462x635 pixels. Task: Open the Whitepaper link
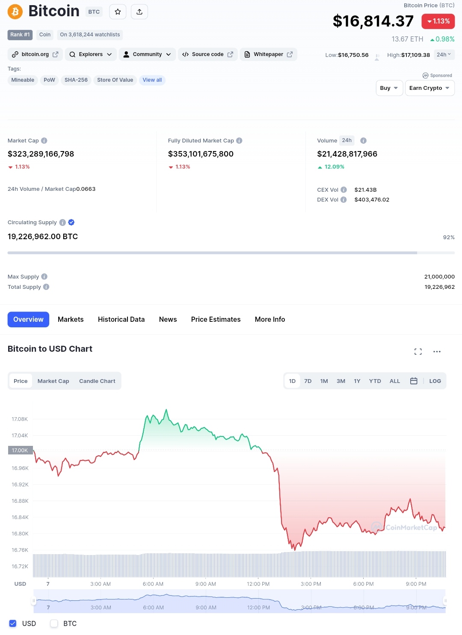(x=268, y=54)
